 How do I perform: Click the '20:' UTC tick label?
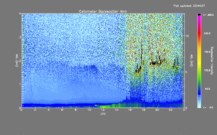coord(157,110)
